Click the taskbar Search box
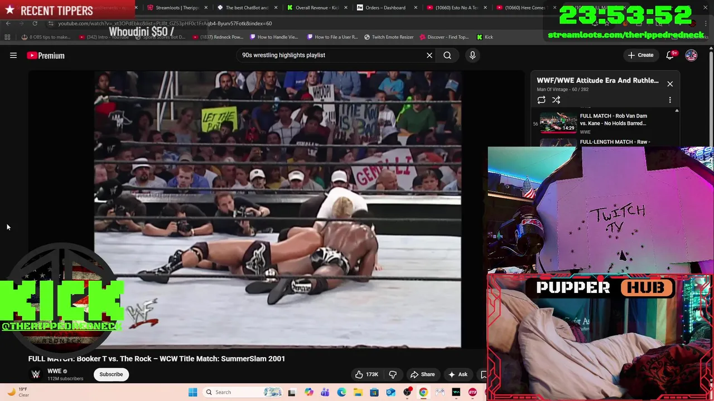Viewport: 714px width, 401px height. coord(243,392)
